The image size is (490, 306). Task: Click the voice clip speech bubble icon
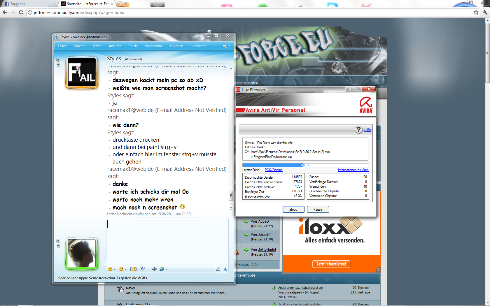[142, 269]
